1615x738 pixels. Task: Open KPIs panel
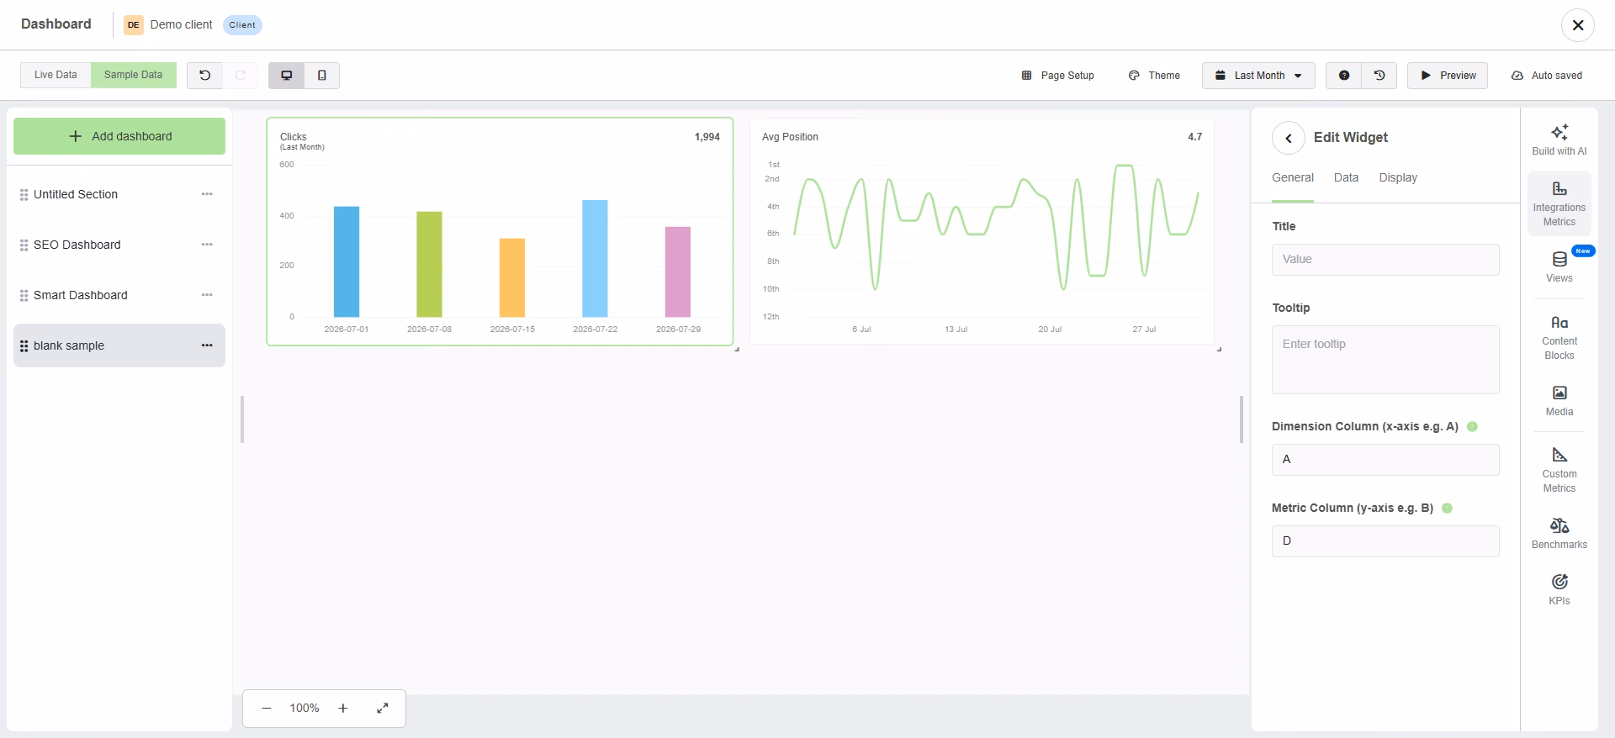[x=1559, y=589]
